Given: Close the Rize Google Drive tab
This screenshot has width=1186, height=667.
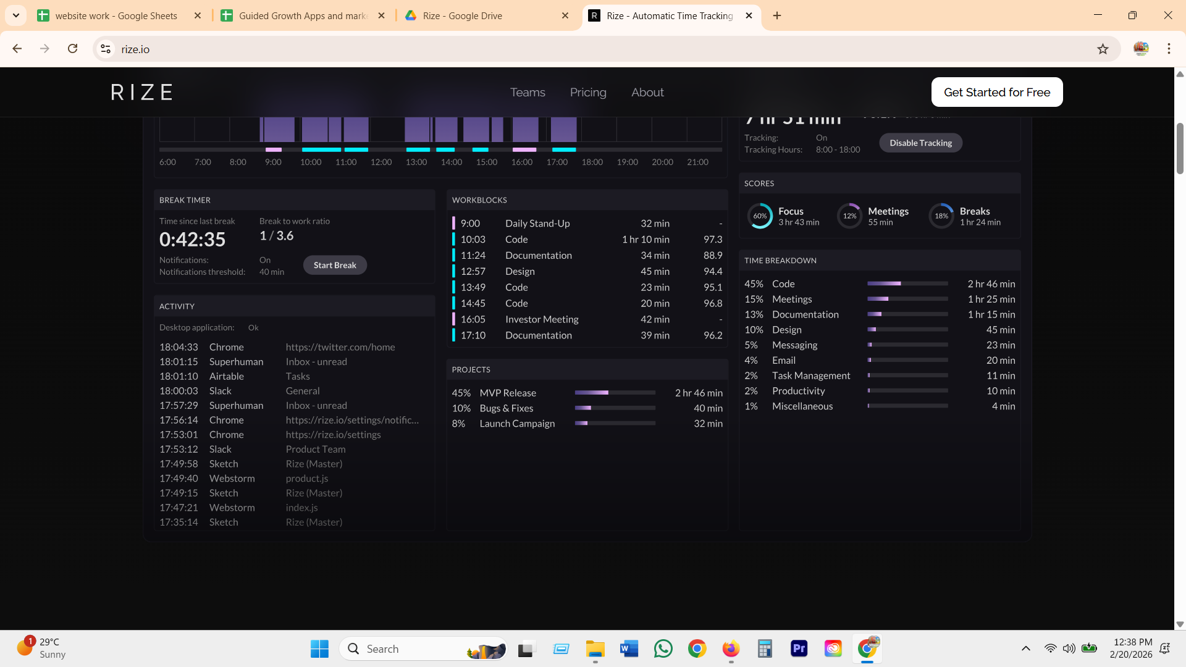Looking at the screenshot, I should (565, 15).
